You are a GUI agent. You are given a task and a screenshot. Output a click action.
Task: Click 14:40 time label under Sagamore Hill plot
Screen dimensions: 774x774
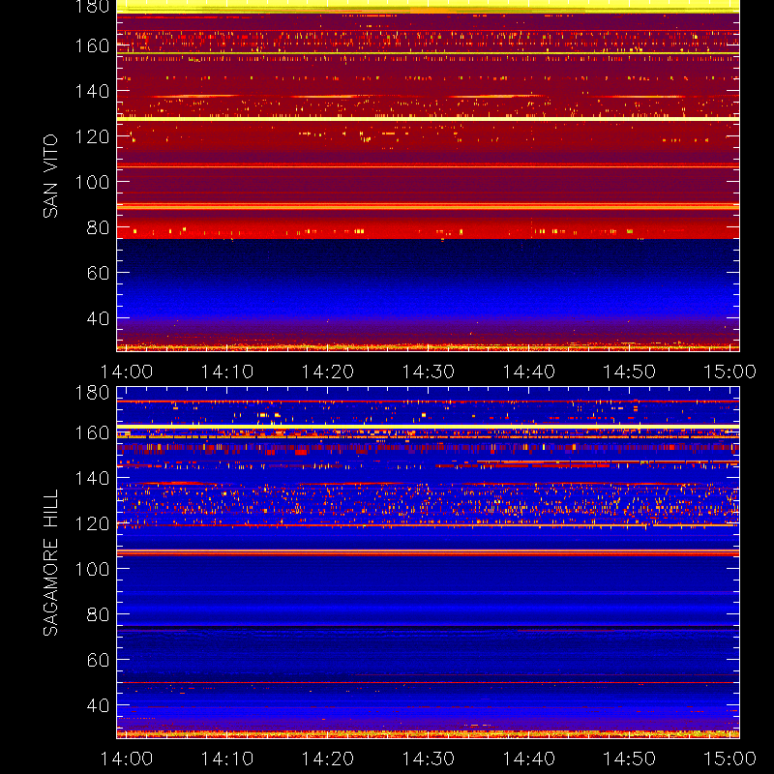pos(528,759)
